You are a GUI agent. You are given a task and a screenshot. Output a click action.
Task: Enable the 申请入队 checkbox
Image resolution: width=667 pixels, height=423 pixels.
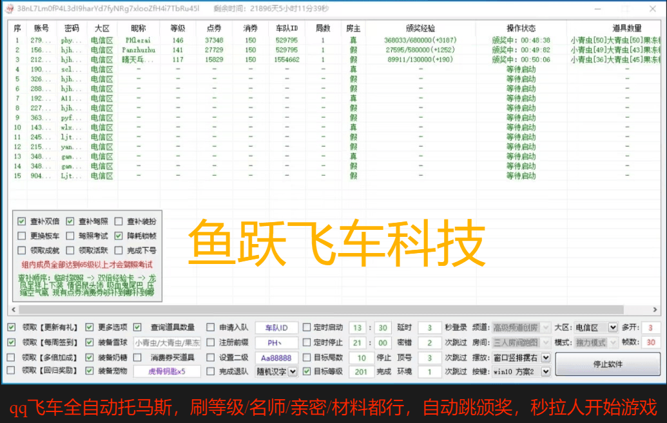tap(211, 327)
